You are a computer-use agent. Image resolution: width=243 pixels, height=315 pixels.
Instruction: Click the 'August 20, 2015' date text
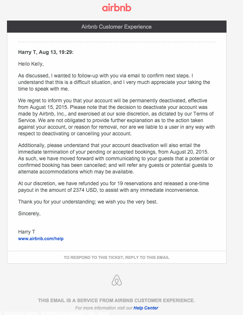click(189, 152)
